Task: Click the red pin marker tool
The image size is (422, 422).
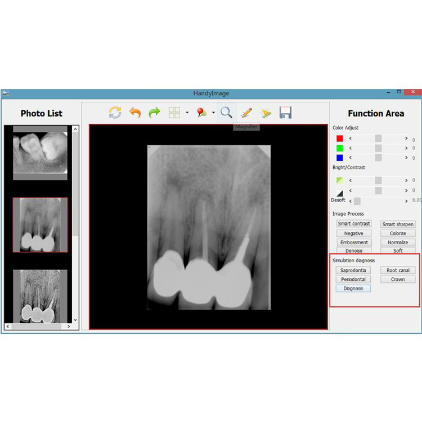Action: point(201,113)
